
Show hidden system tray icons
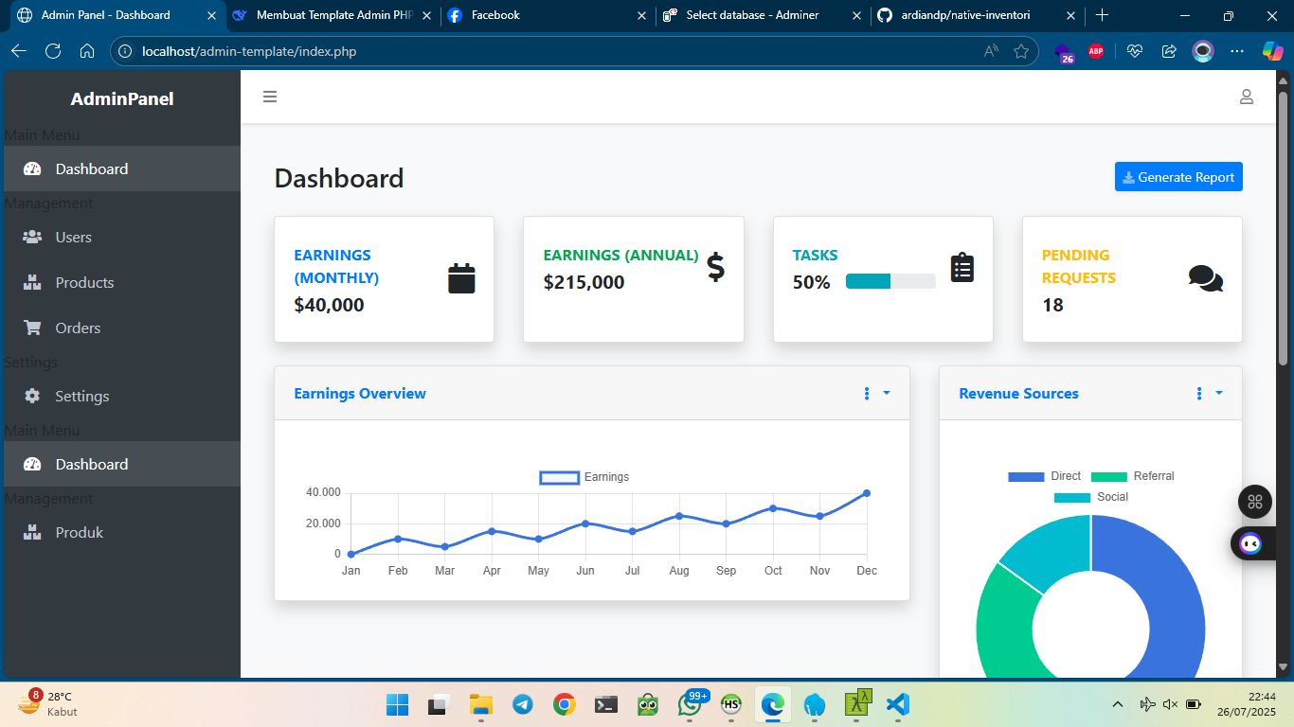(x=1118, y=704)
